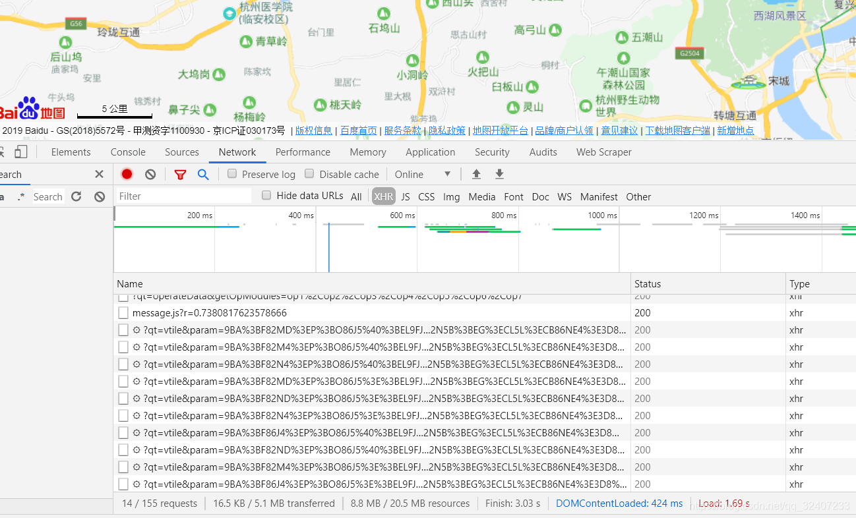Sort by the Status column header

(x=708, y=284)
